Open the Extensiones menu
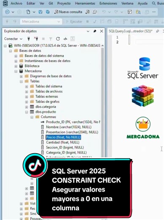164x220 pixels. point(108,3)
